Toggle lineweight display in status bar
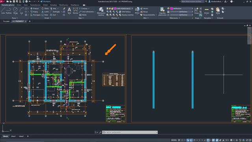The height and width of the screenshot is (142, 252). [x=213, y=140]
